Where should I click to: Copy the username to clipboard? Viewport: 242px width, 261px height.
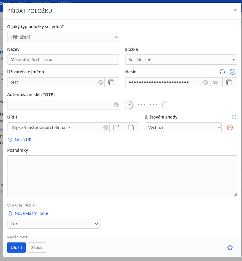point(111,82)
